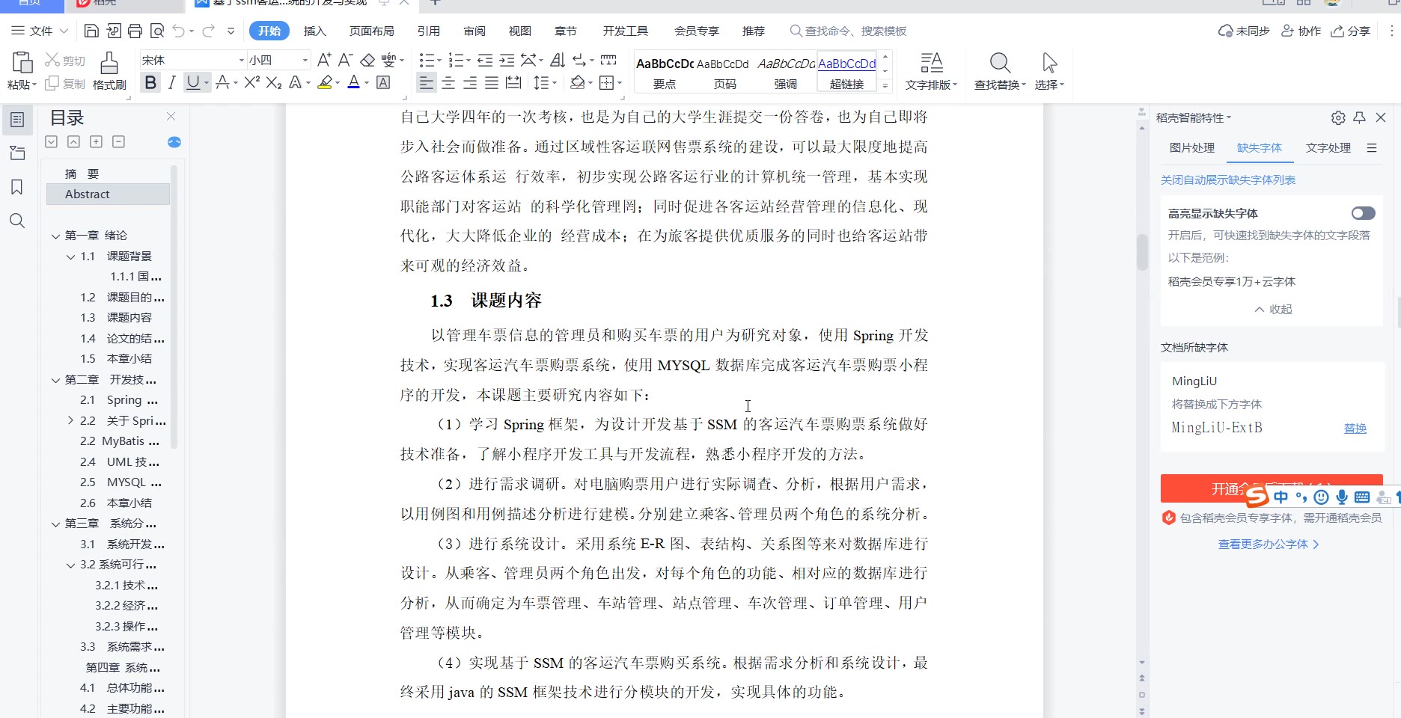Click the 协作 button

[1301, 31]
